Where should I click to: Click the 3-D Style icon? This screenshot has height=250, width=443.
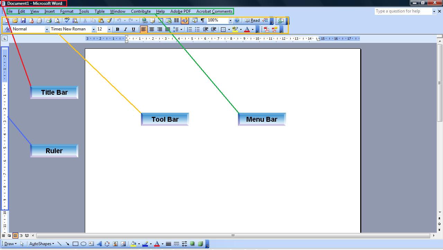pos(200,244)
